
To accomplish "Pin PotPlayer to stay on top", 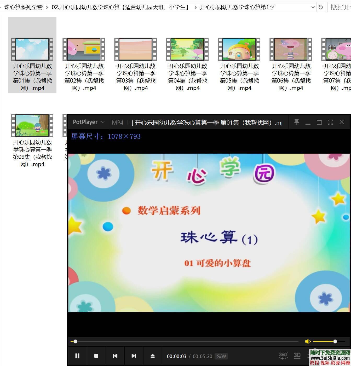I will [297, 122].
